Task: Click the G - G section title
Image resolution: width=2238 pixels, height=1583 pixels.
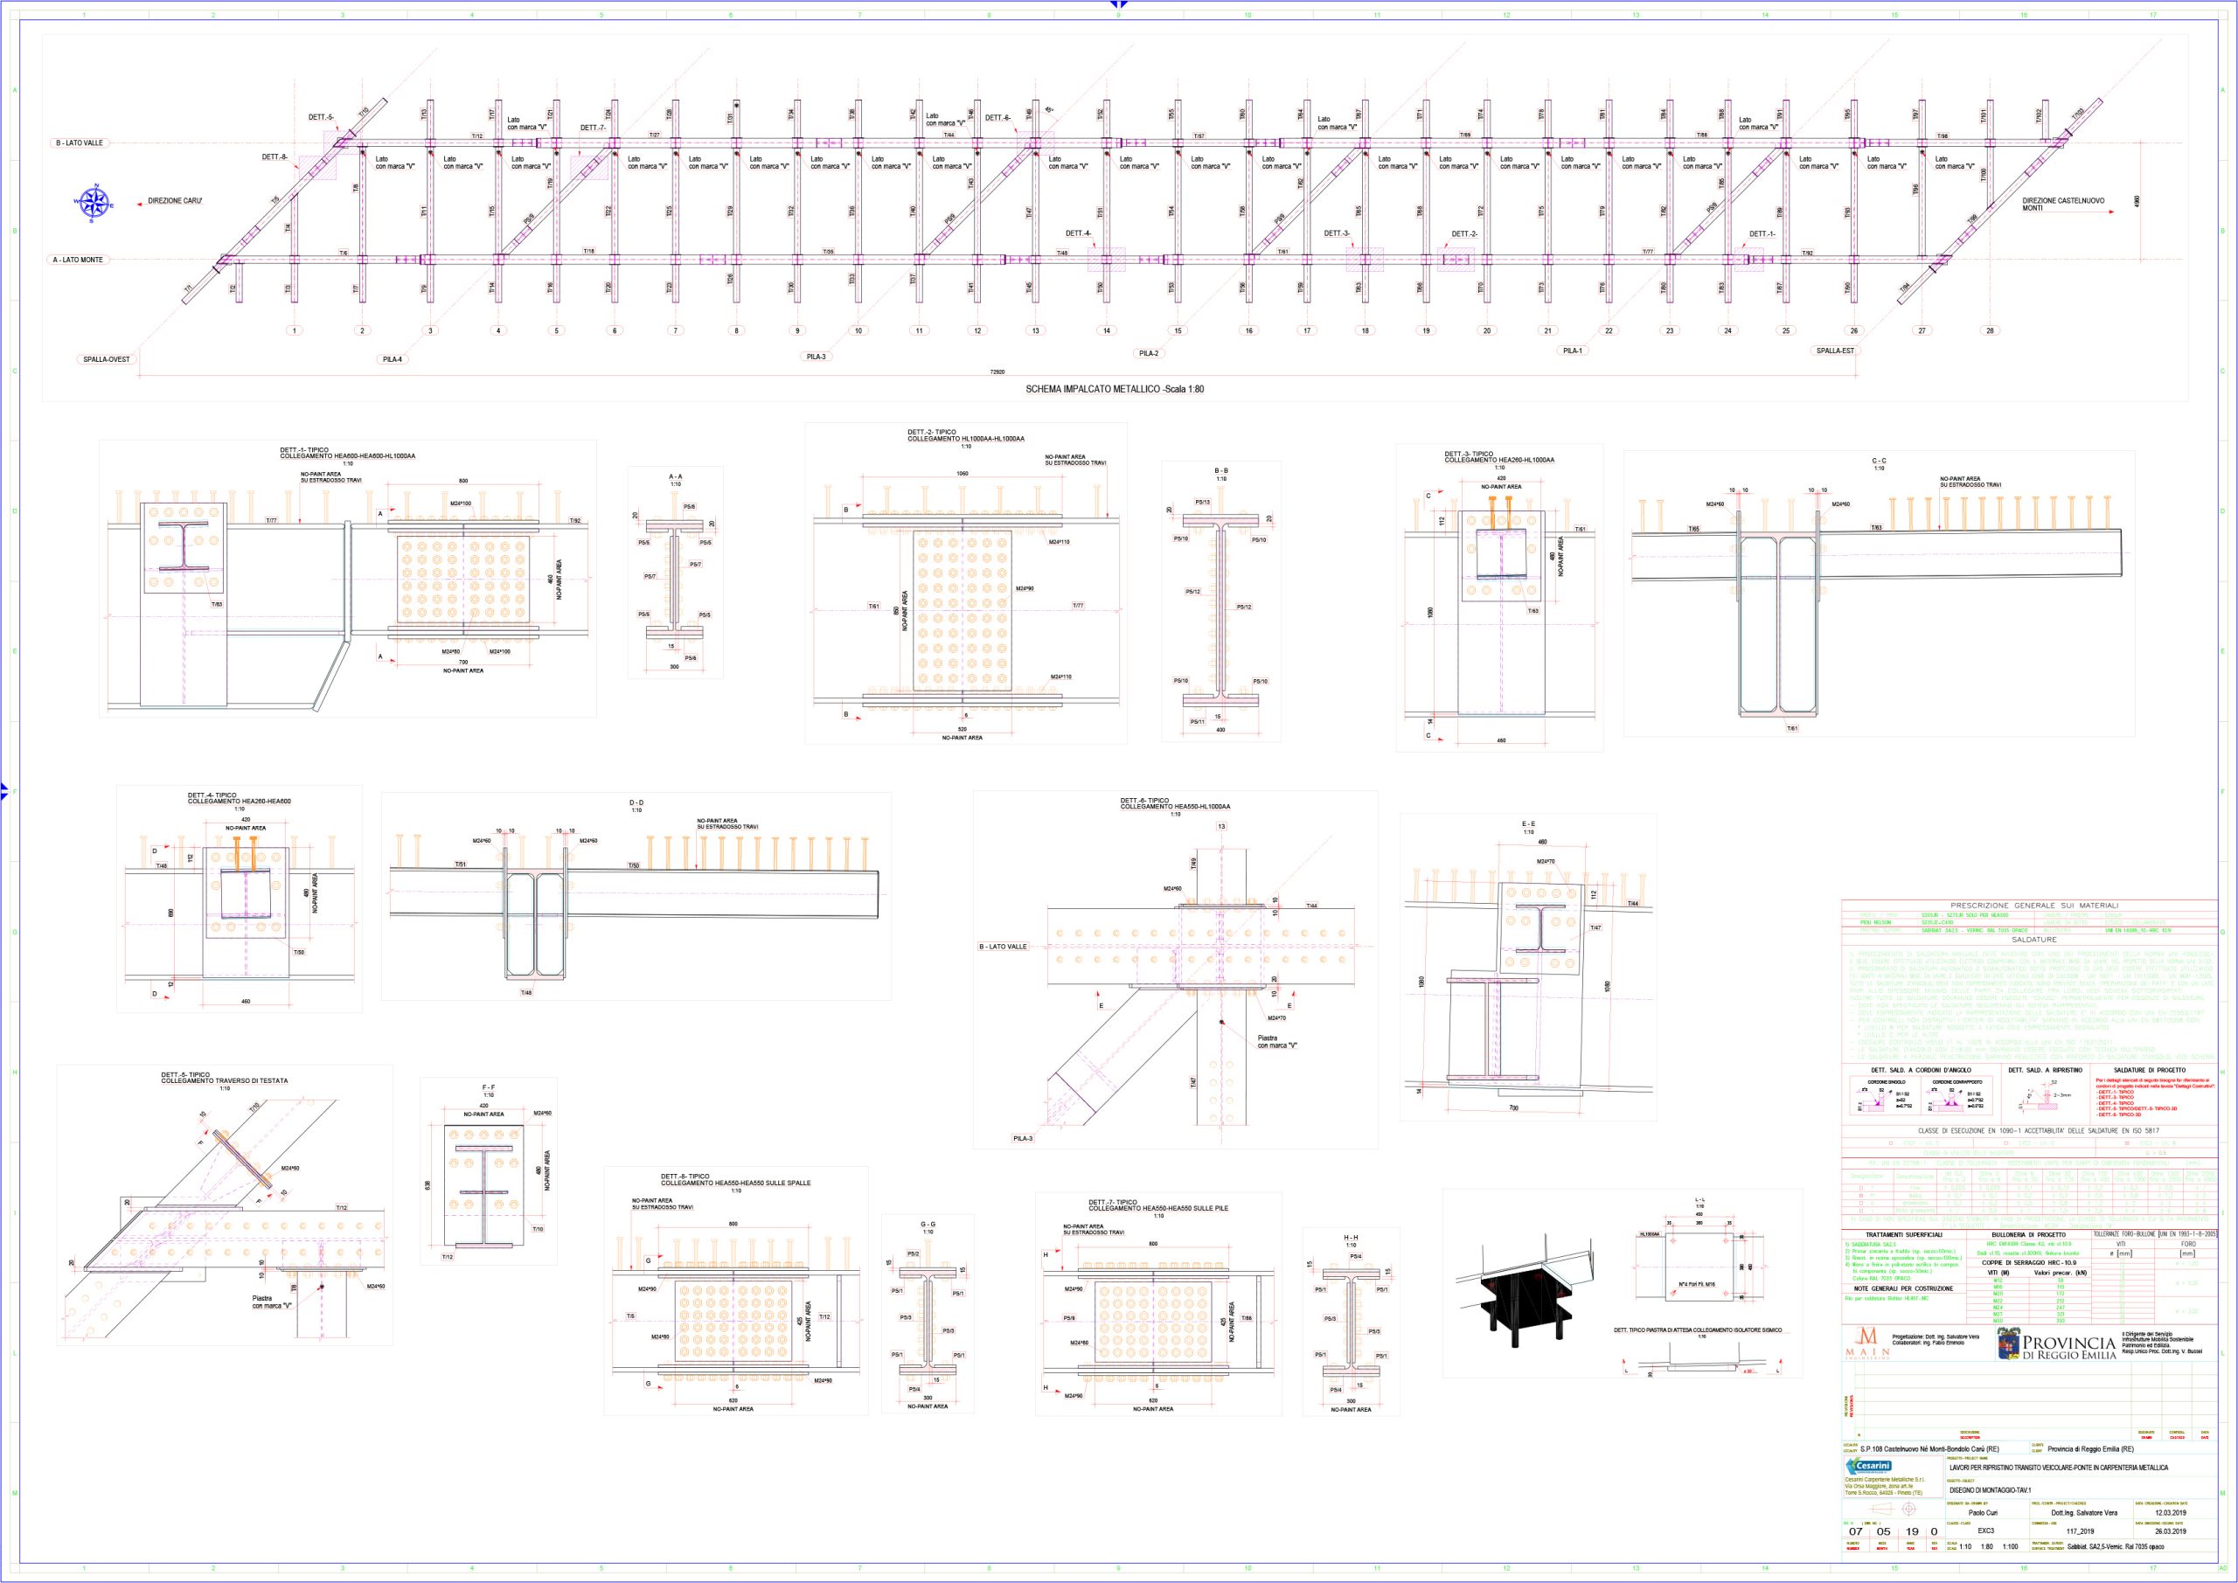Action: [x=927, y=1225]
